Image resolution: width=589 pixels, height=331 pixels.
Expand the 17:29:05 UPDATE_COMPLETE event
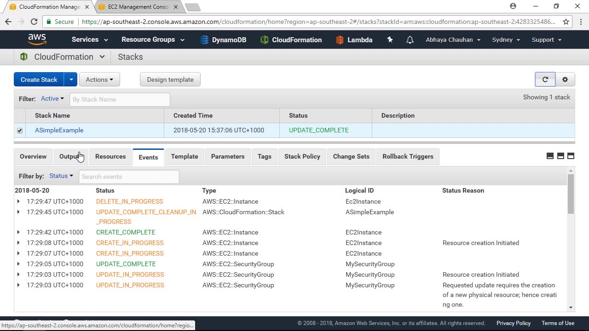click(x=18, y=264)
